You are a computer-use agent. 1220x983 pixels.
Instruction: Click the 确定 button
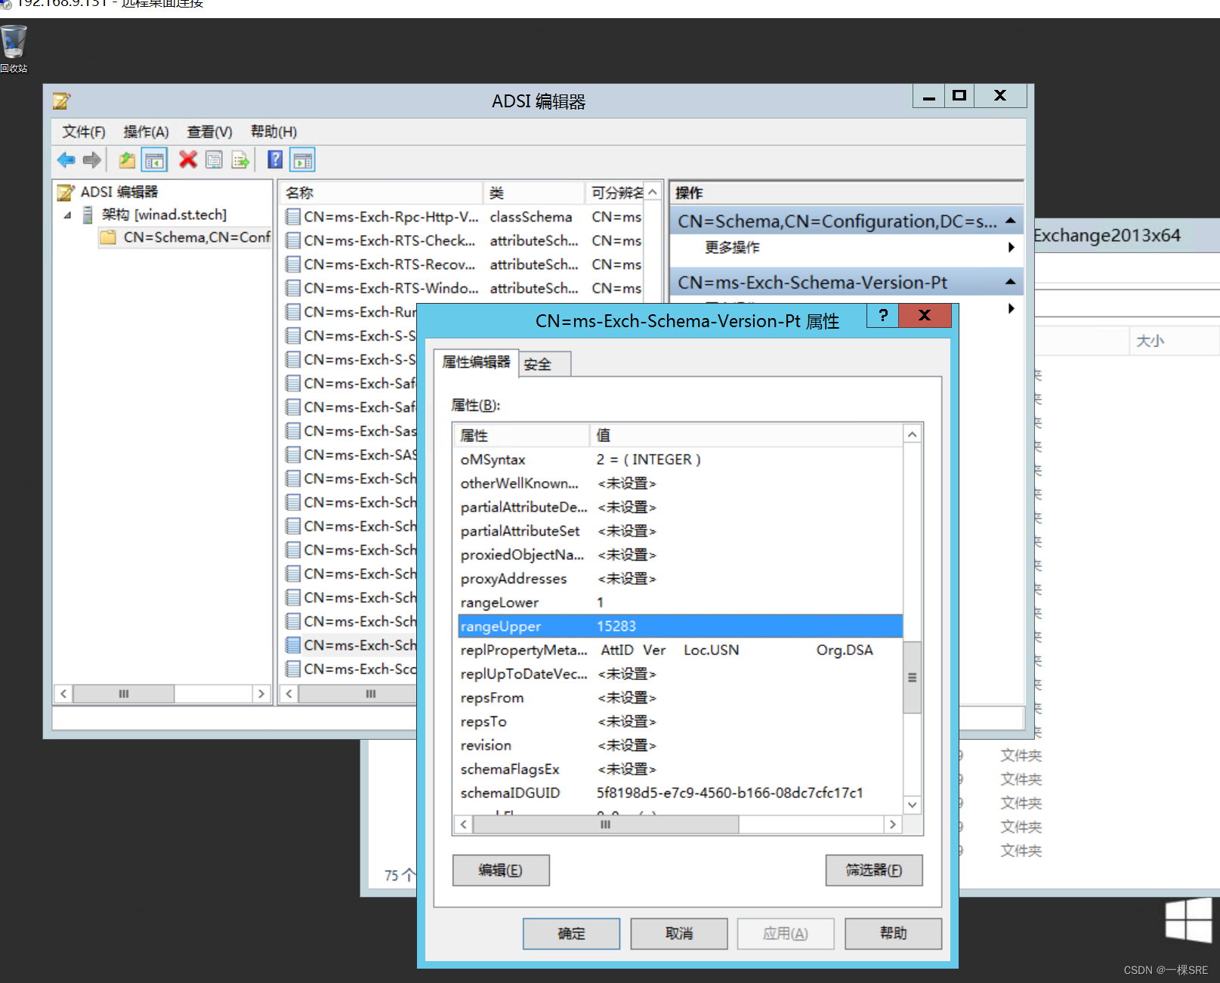pyautogui.click(x=571, y=934)
